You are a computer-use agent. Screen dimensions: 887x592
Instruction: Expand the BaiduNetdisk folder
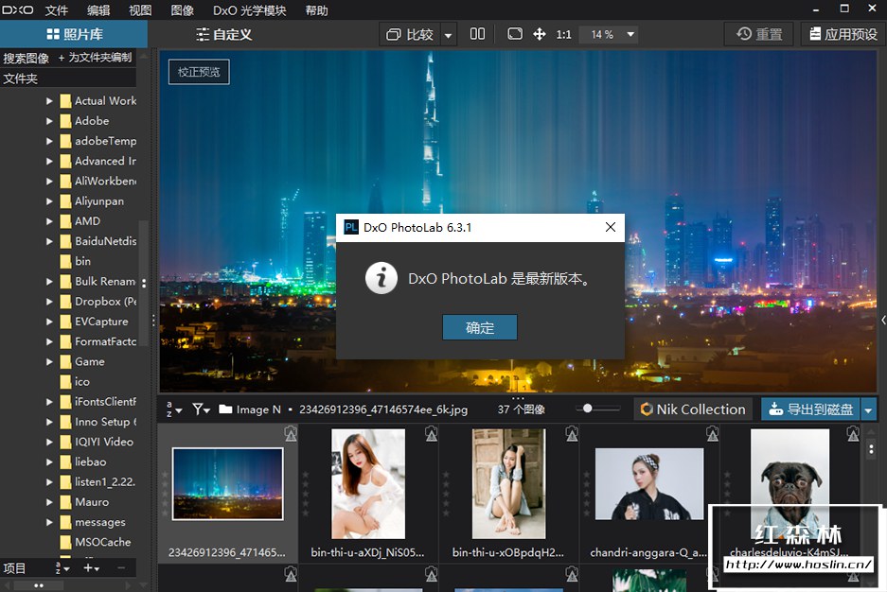pos(49,241)
